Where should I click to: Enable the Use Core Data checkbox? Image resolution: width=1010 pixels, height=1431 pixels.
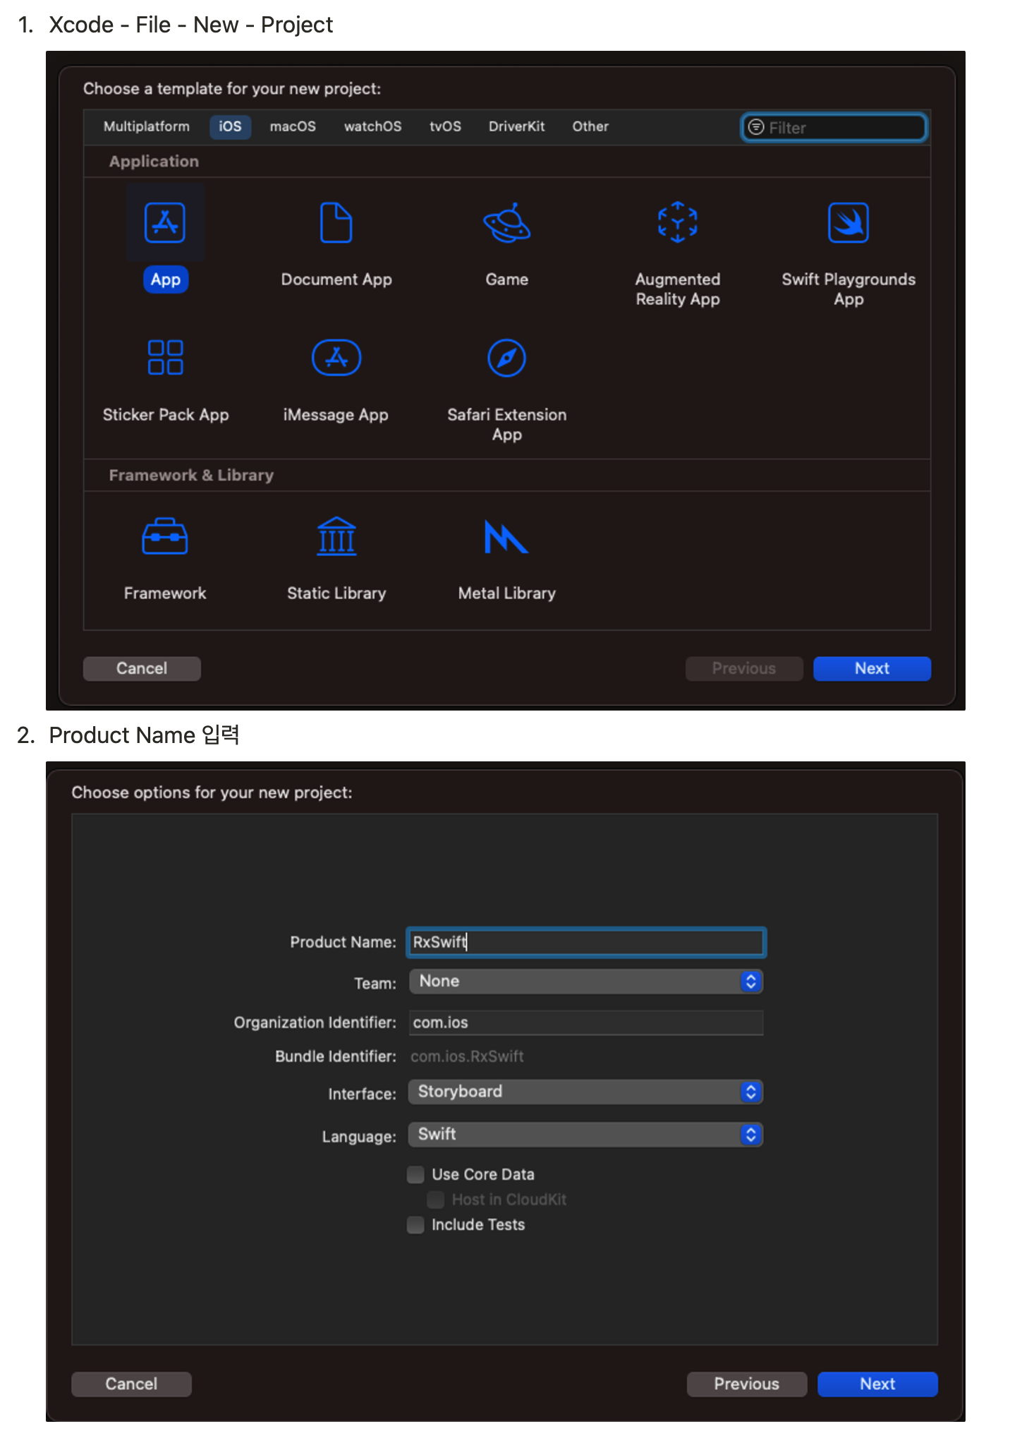point(415,1174)
